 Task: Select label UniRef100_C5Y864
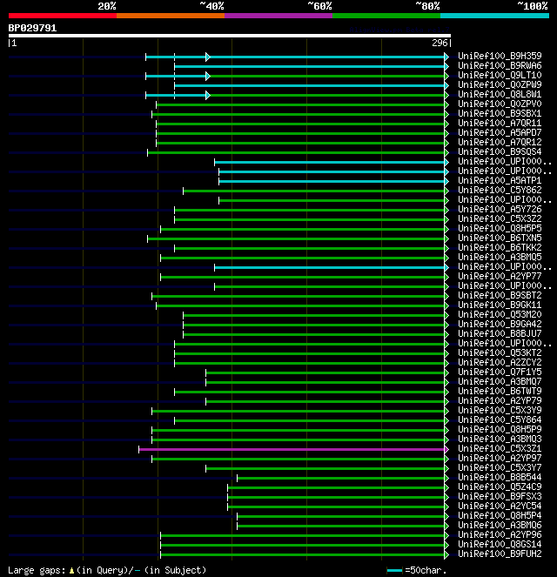coord(500,419)
